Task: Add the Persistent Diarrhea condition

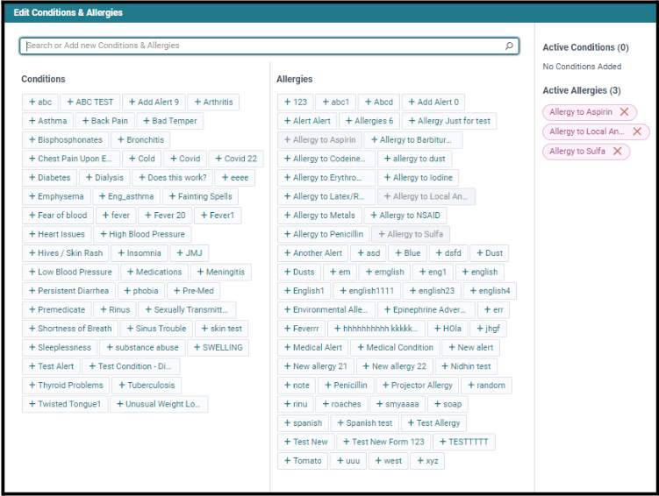Action: coord(69,291)
